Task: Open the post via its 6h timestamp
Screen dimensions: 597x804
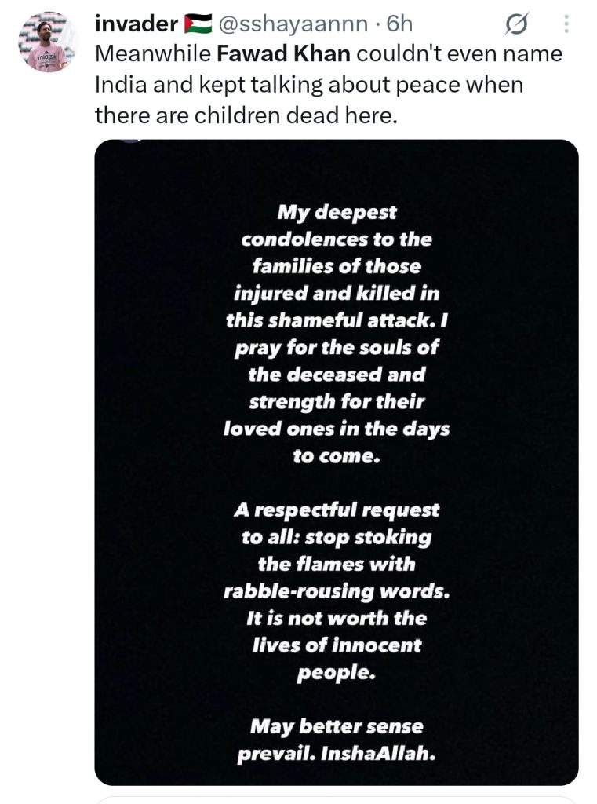Action: click(x=399, y=24)
